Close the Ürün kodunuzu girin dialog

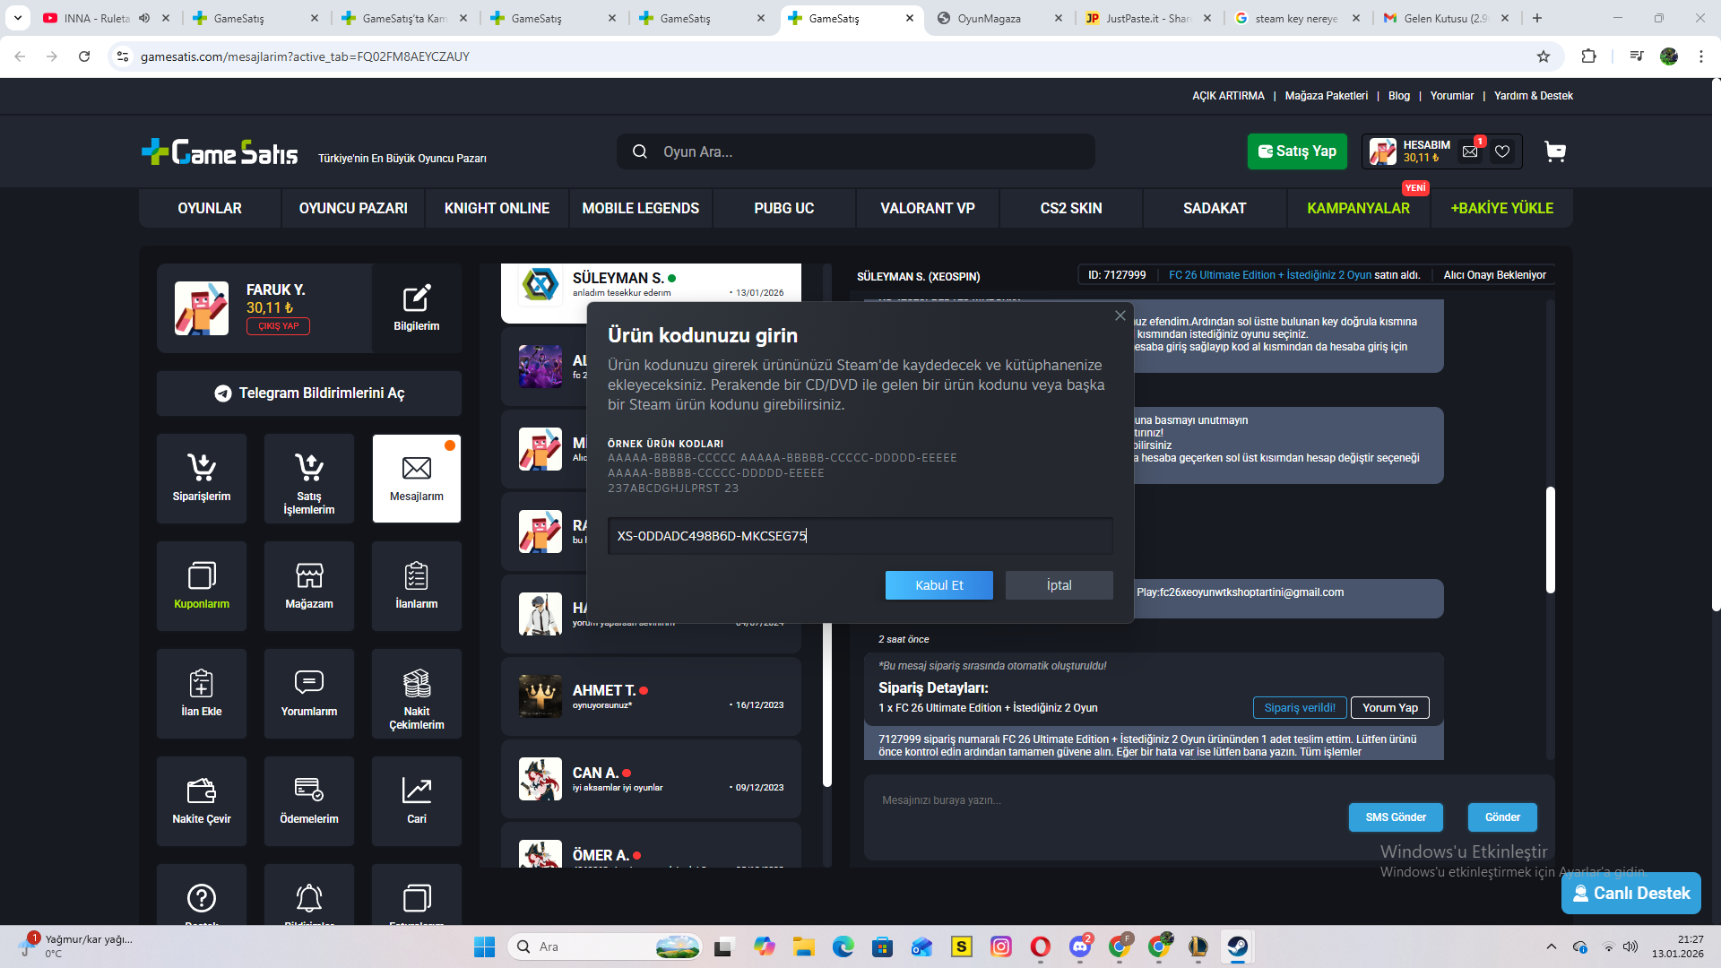[x=1120, y=315]
